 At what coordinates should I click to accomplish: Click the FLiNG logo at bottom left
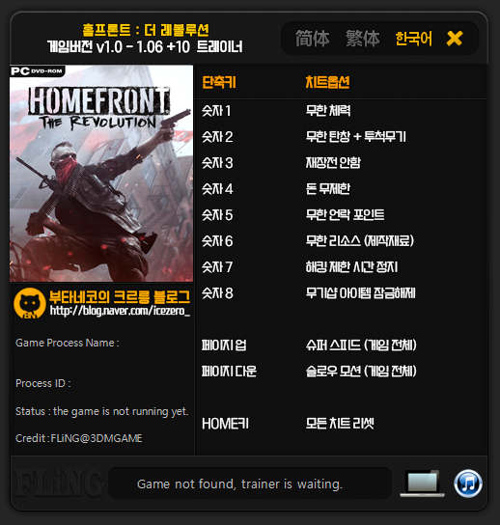(58, 484)
